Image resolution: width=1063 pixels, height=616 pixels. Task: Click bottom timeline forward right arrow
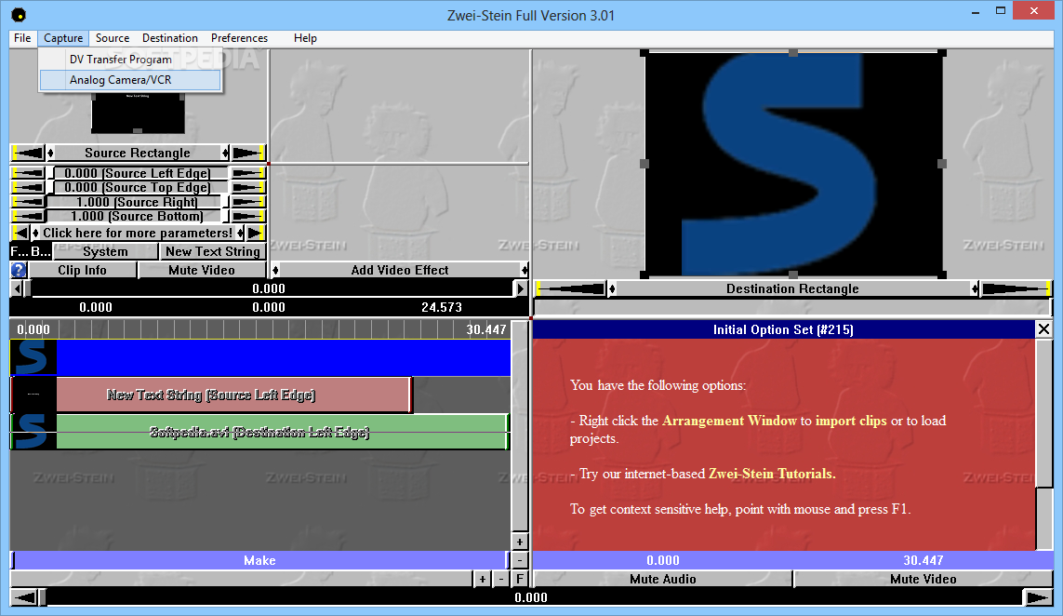[x=1038, y=597]
